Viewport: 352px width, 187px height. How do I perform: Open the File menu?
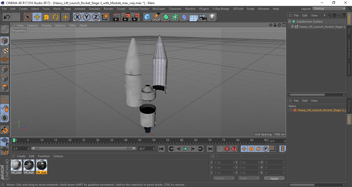point(4,9)
